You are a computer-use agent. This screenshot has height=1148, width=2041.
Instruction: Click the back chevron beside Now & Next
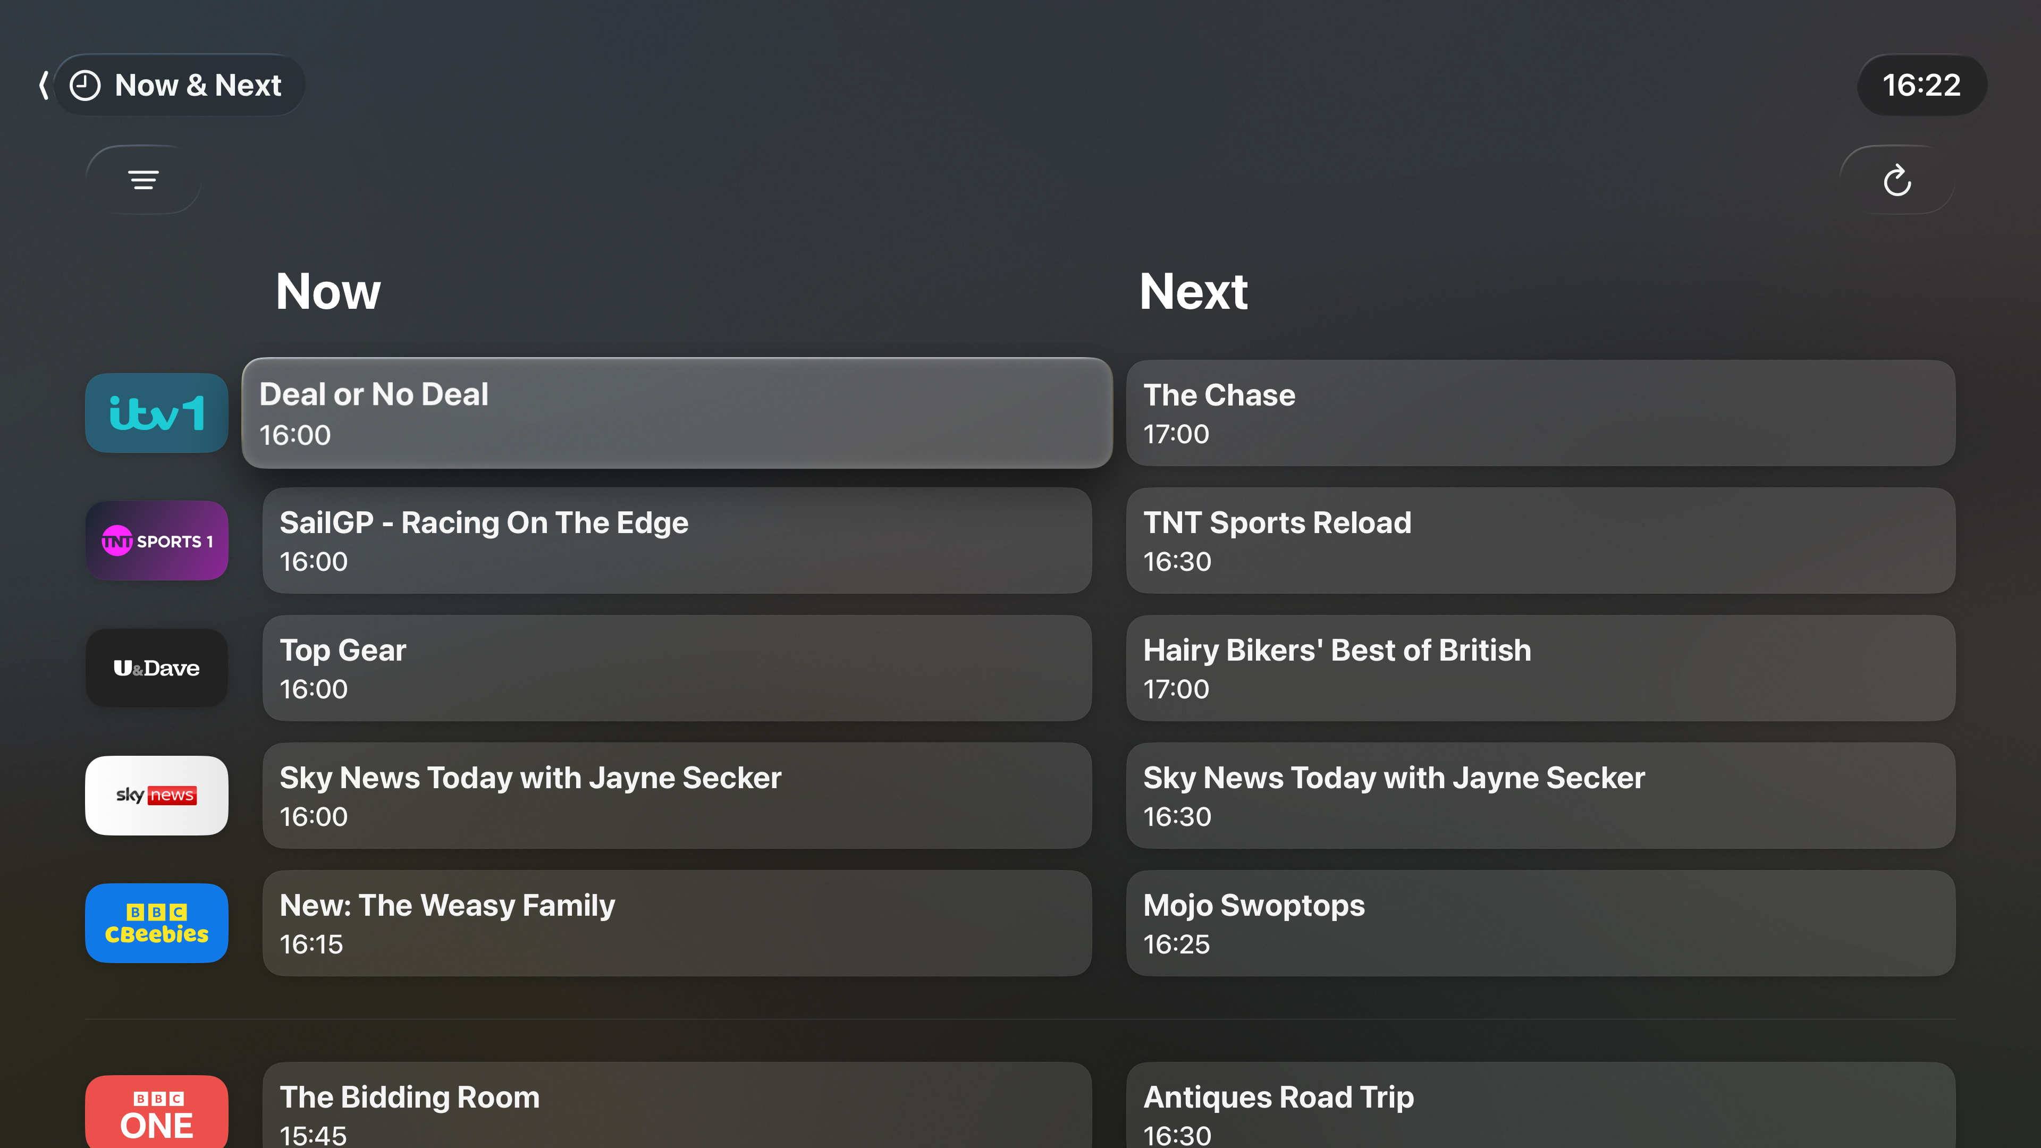(x=44, y=85)
